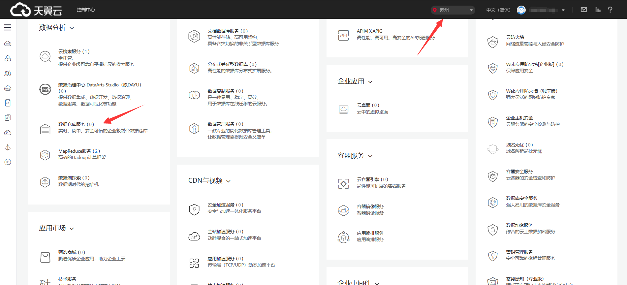Click the user avatar in the top bar
Image resolution: width=627 pixels, height=285 pixels.
pyautogui.click(x=521, y=10)
